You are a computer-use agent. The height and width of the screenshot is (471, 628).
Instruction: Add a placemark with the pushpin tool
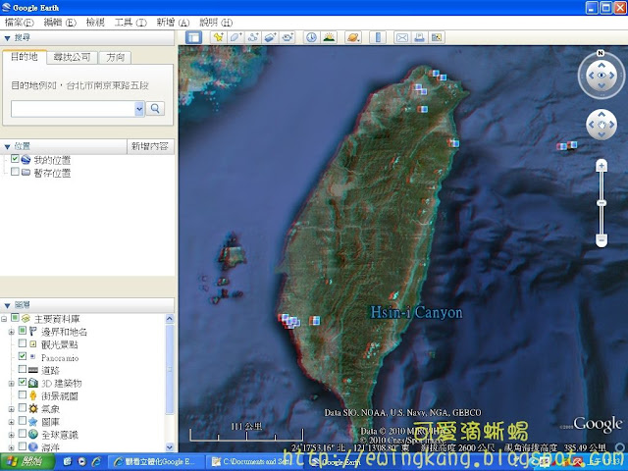(x=218, y=37)
